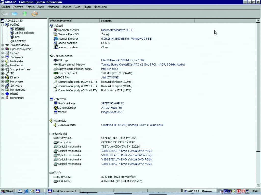The height and width of the screenshot is (195, 261).
Task: Switch to Total Commander 6 taskbar button
Action: click(x=63, y=191)
